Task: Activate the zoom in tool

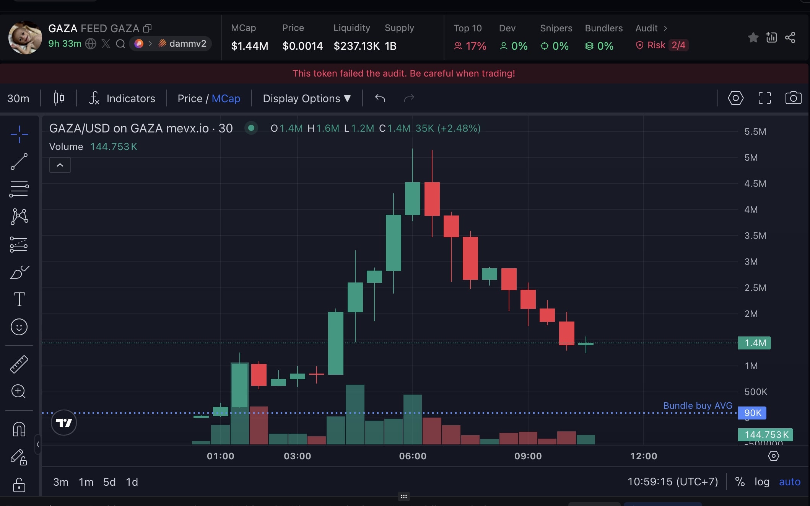Action: point(19,392)
